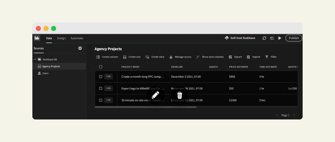
Task: Go to next page arrow
Action: pyautogui.click(x=294, y=115)
